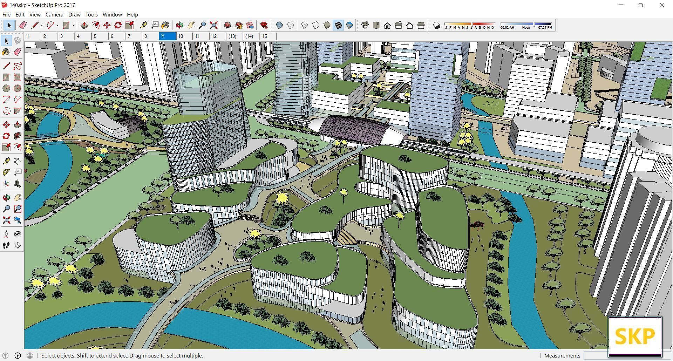Expand the Arc tool dropdown arrow
The height and width of the screenshot is (361, 673).
(57, 25)
